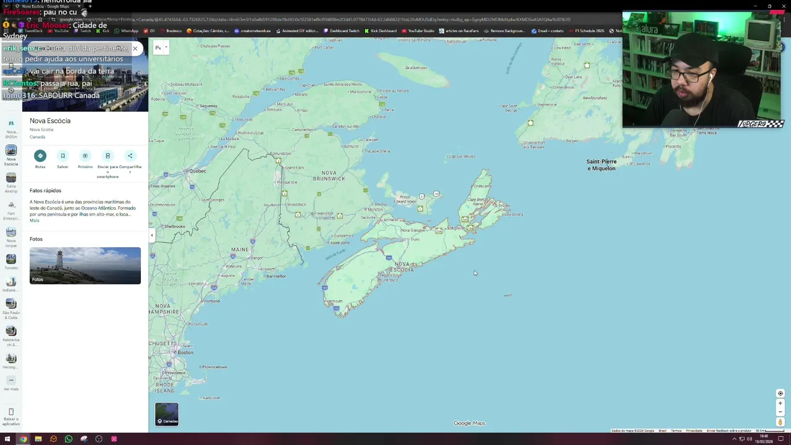
Task: Open recent Toronto sidebar item
Action: (11, 263)
